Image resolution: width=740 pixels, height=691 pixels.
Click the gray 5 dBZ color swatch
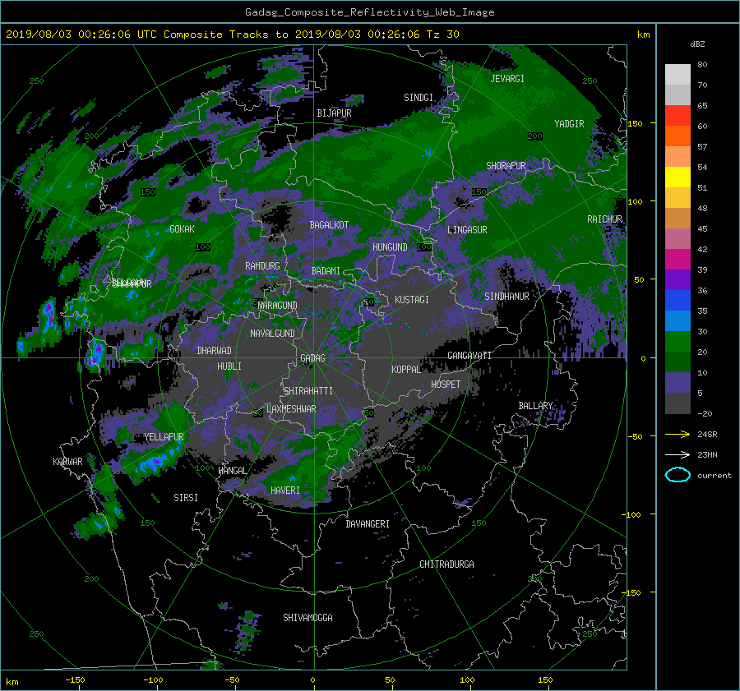click(x=678, y=403)
